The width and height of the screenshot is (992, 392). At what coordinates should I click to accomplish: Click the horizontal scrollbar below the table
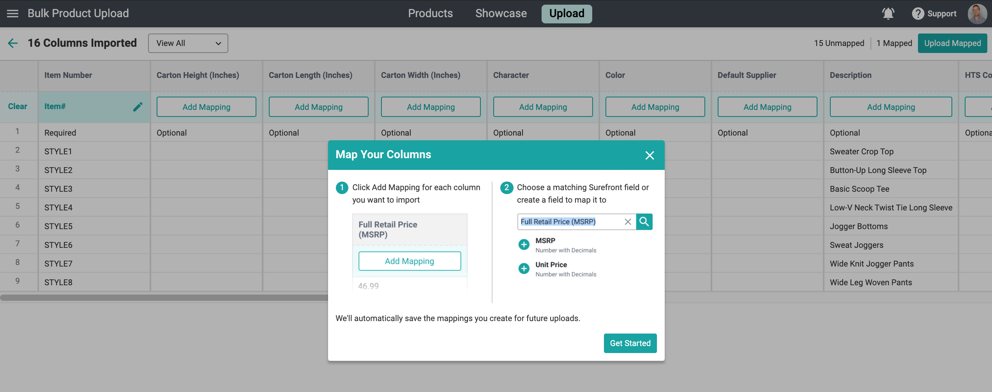click(164, 298)
